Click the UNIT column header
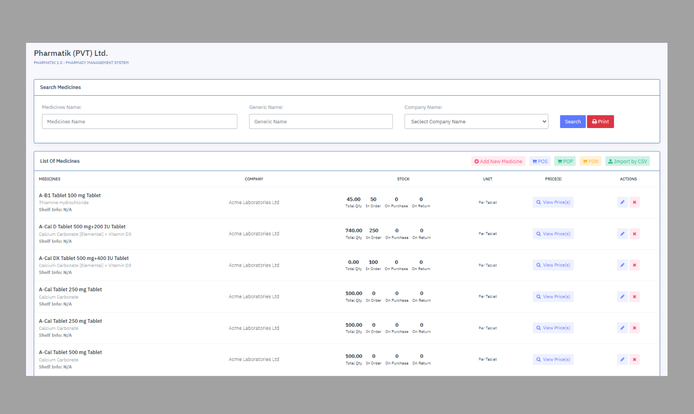The height and width of the screenshot is (414, 694). (488, 179)
